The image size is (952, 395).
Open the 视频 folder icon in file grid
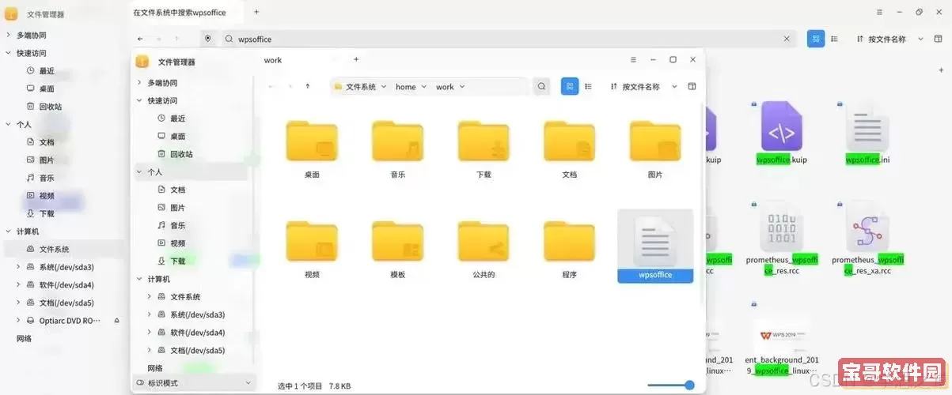point(312,242)
